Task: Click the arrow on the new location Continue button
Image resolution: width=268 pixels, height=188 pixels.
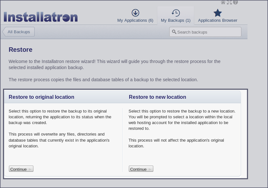Action: point(150,169)
